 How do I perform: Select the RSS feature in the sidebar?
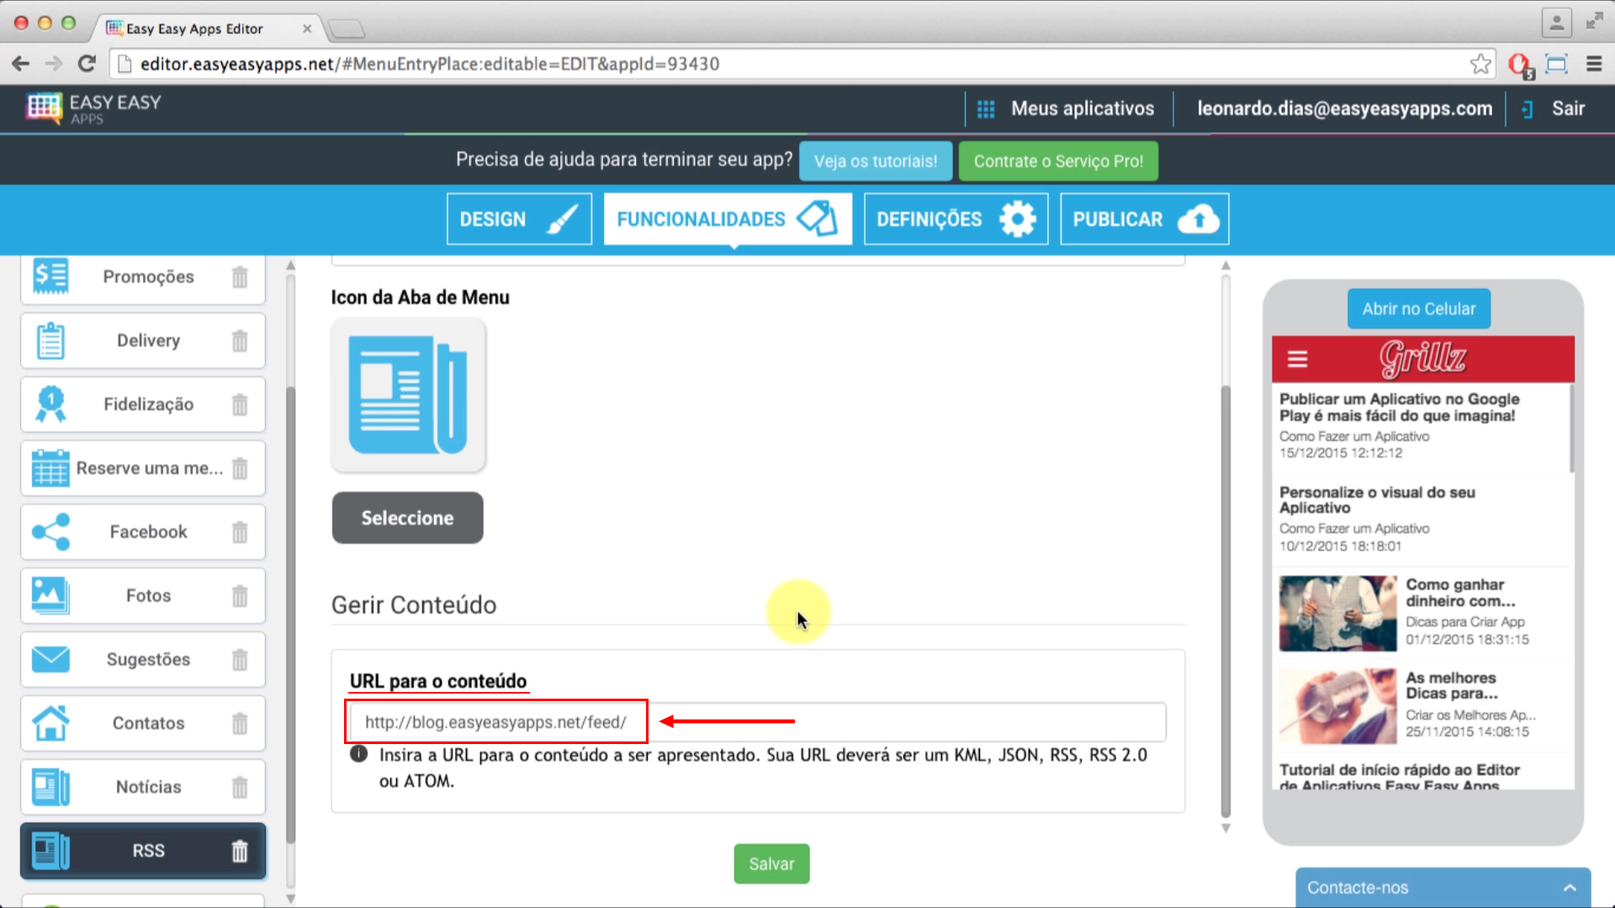click(x=143, y=850)
